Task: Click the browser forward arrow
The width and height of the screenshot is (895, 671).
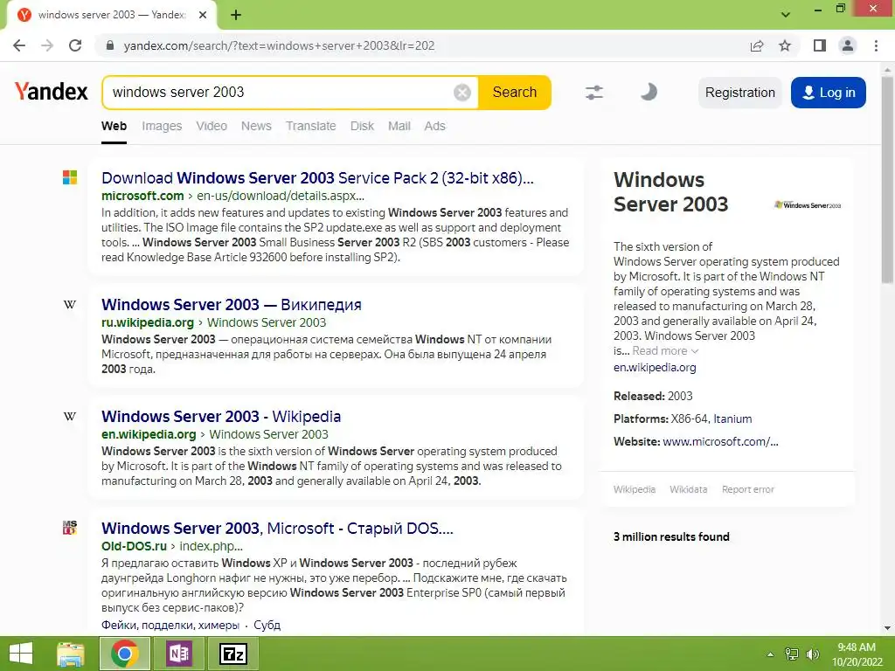Action: pyautogui.click(x=47, y=45)
